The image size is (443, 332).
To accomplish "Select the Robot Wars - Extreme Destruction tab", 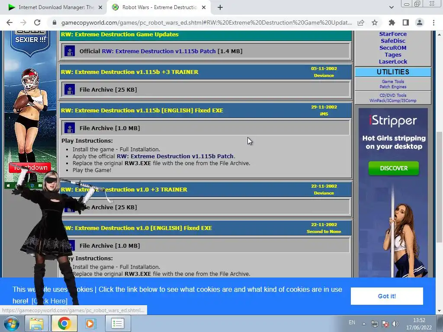I will click(159, 8).
